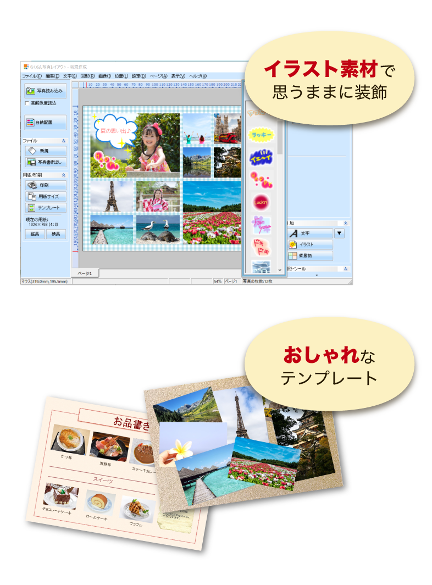
Task: Open the dropdown arrow beside 文字
Action: pyautogui.click(x=339, y=233)
